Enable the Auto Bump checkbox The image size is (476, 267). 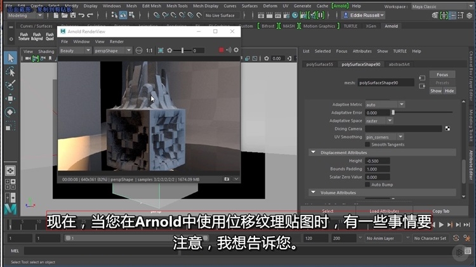(x=367, y=185)
